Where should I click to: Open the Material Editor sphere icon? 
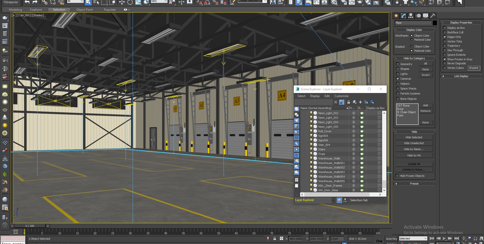point(334,2)
